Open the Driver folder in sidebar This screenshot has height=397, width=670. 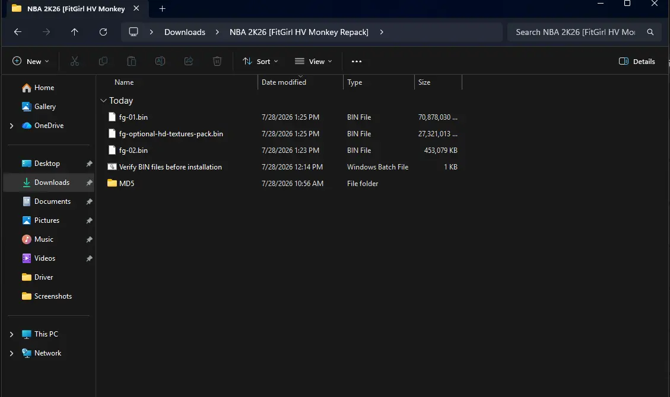click(43, 277)
